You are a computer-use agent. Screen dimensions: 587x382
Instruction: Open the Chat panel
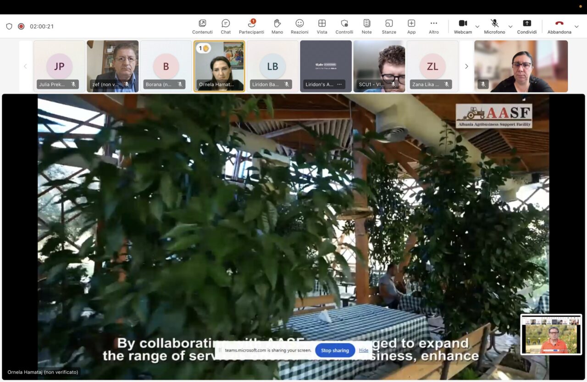click(226, 26)
